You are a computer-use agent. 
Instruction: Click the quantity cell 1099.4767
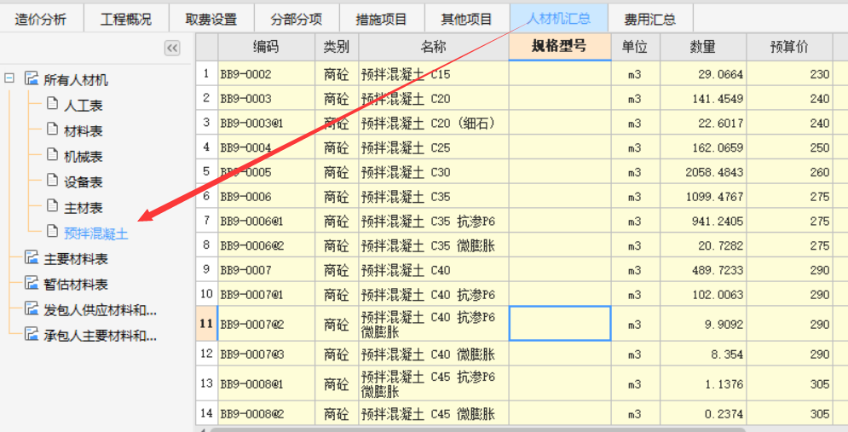pos(703,196)
